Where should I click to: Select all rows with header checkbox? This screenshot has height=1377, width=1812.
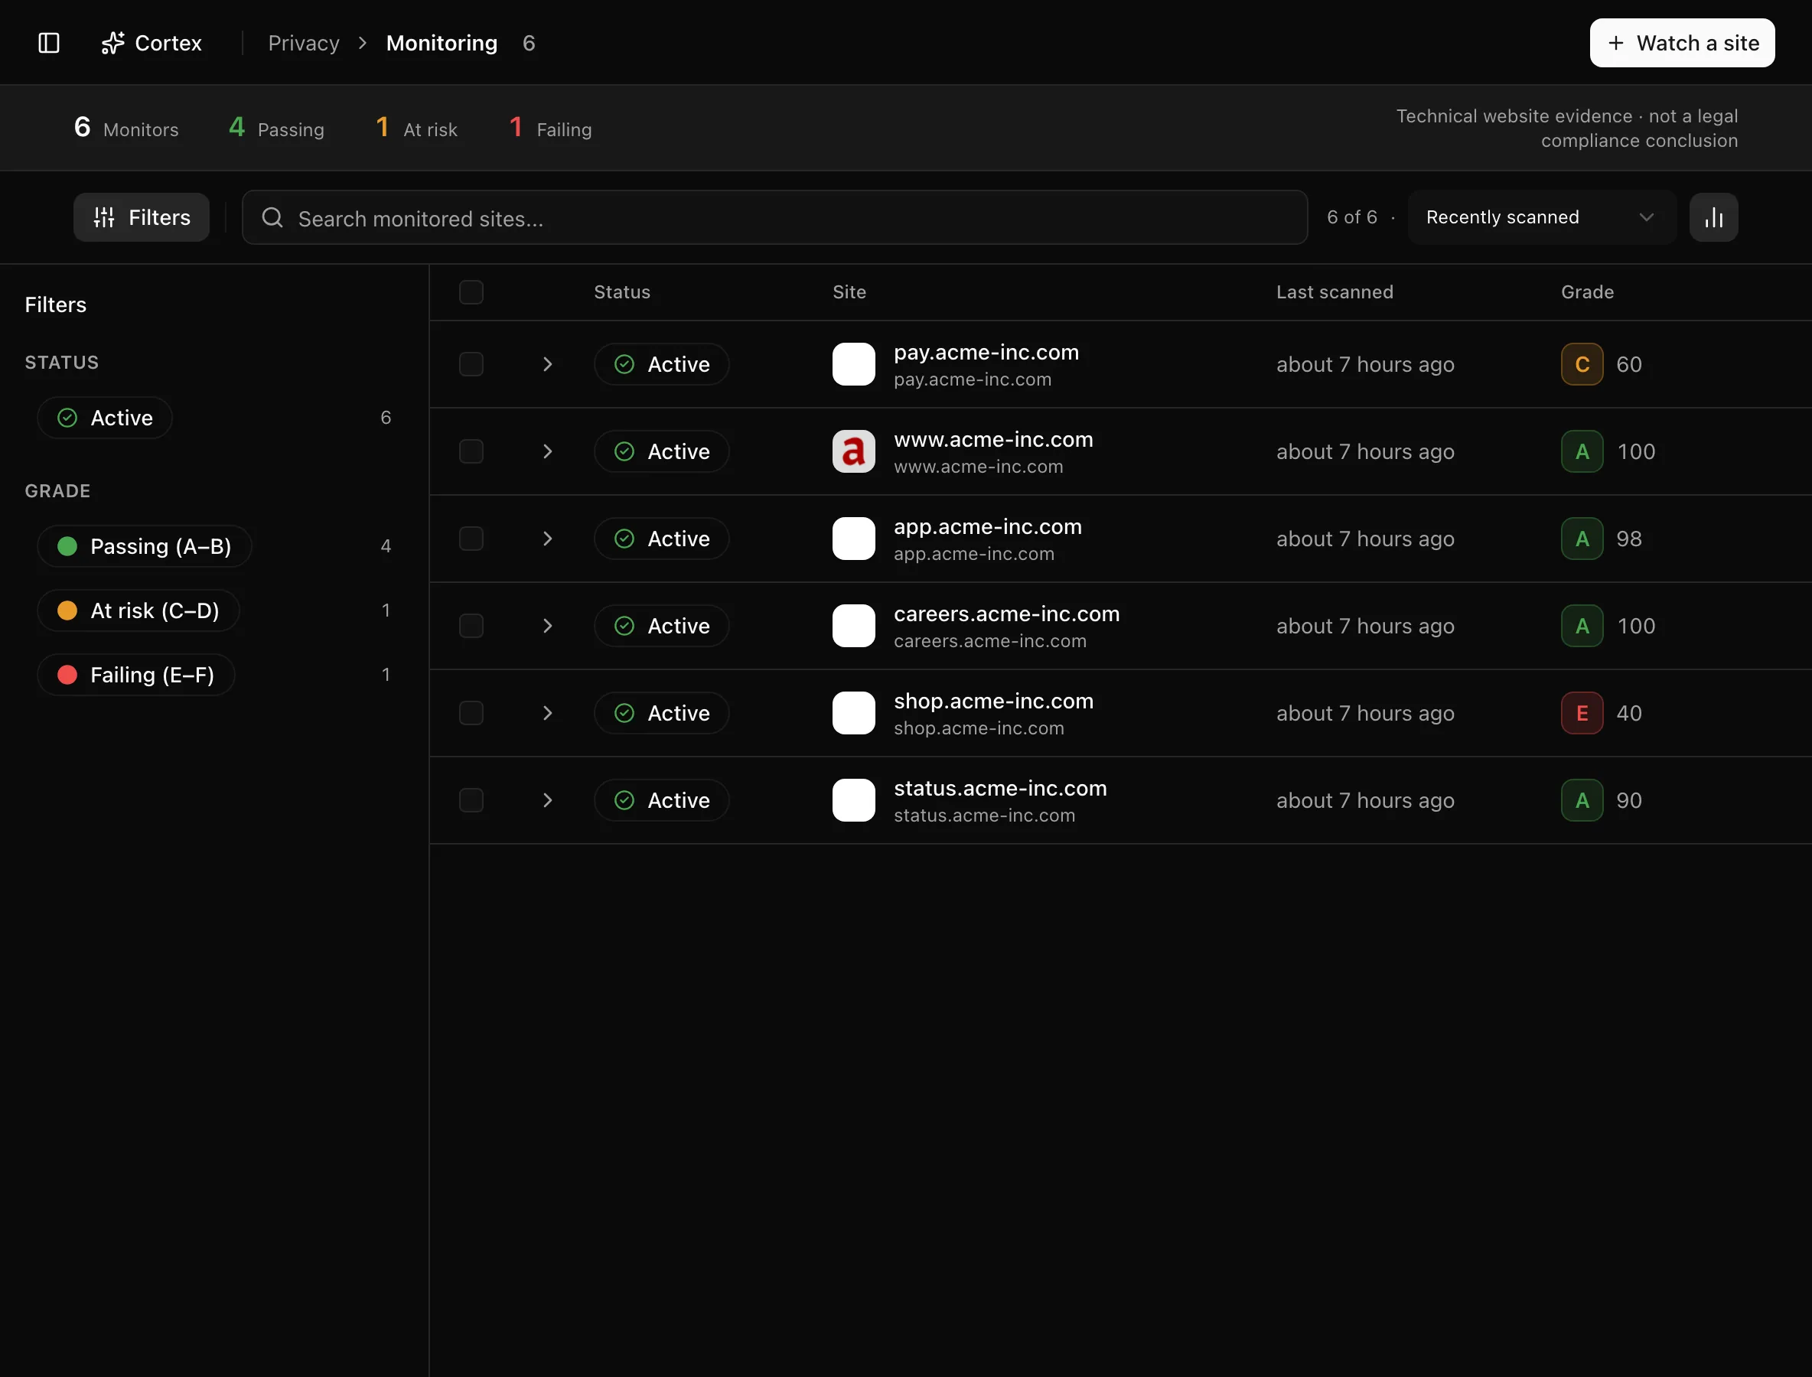(471, 291)
